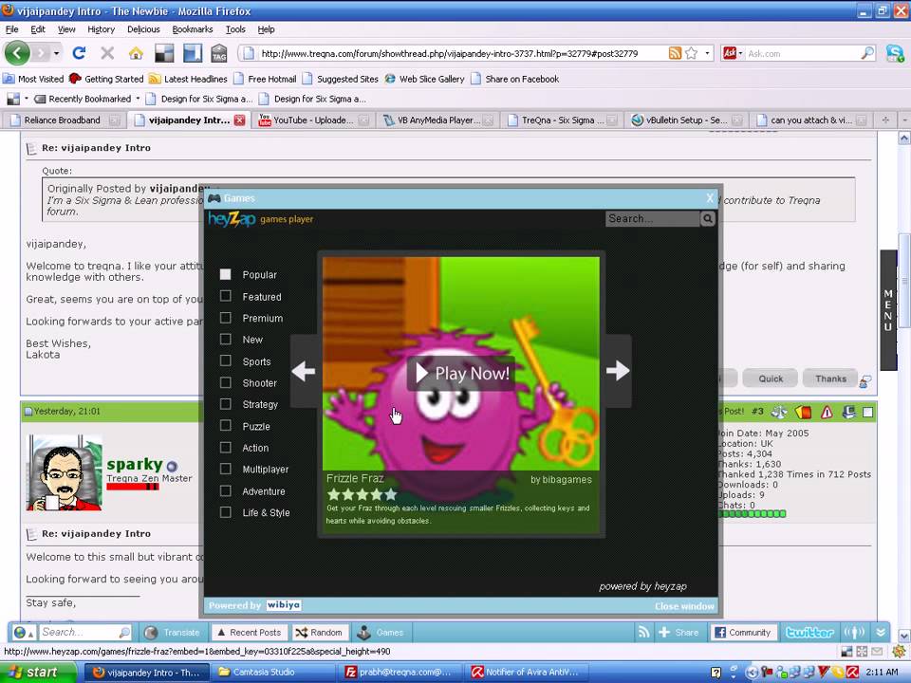The height and width of the screenshot is (683, 911).
Task: Open the list all tabs dropdown
Action: pyautogui.click(x=904, y=120)
